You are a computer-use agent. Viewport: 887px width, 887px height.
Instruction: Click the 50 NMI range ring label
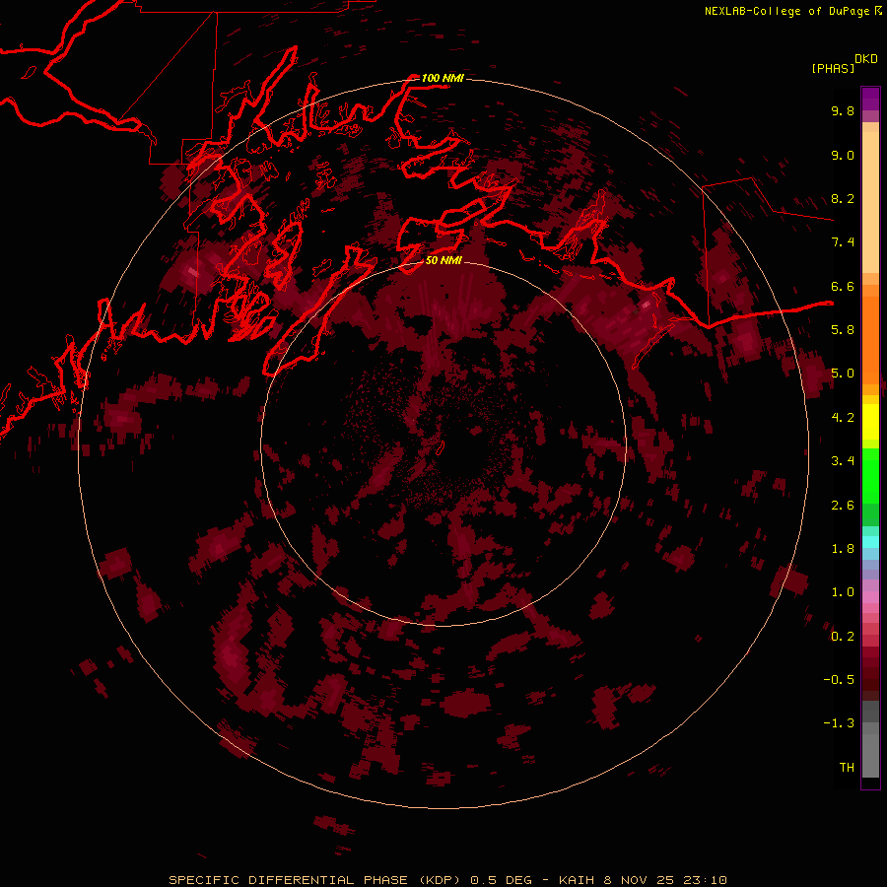[x=443, y=261]
